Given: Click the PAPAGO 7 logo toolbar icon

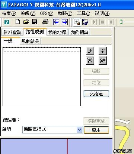Looking at the screenshot, I should [7, 22].
